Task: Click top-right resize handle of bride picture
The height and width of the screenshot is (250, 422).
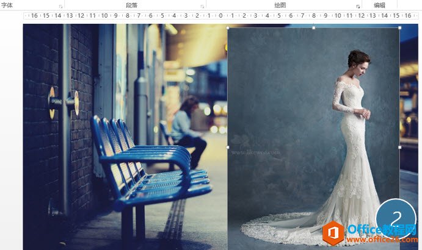Action: 400,27
